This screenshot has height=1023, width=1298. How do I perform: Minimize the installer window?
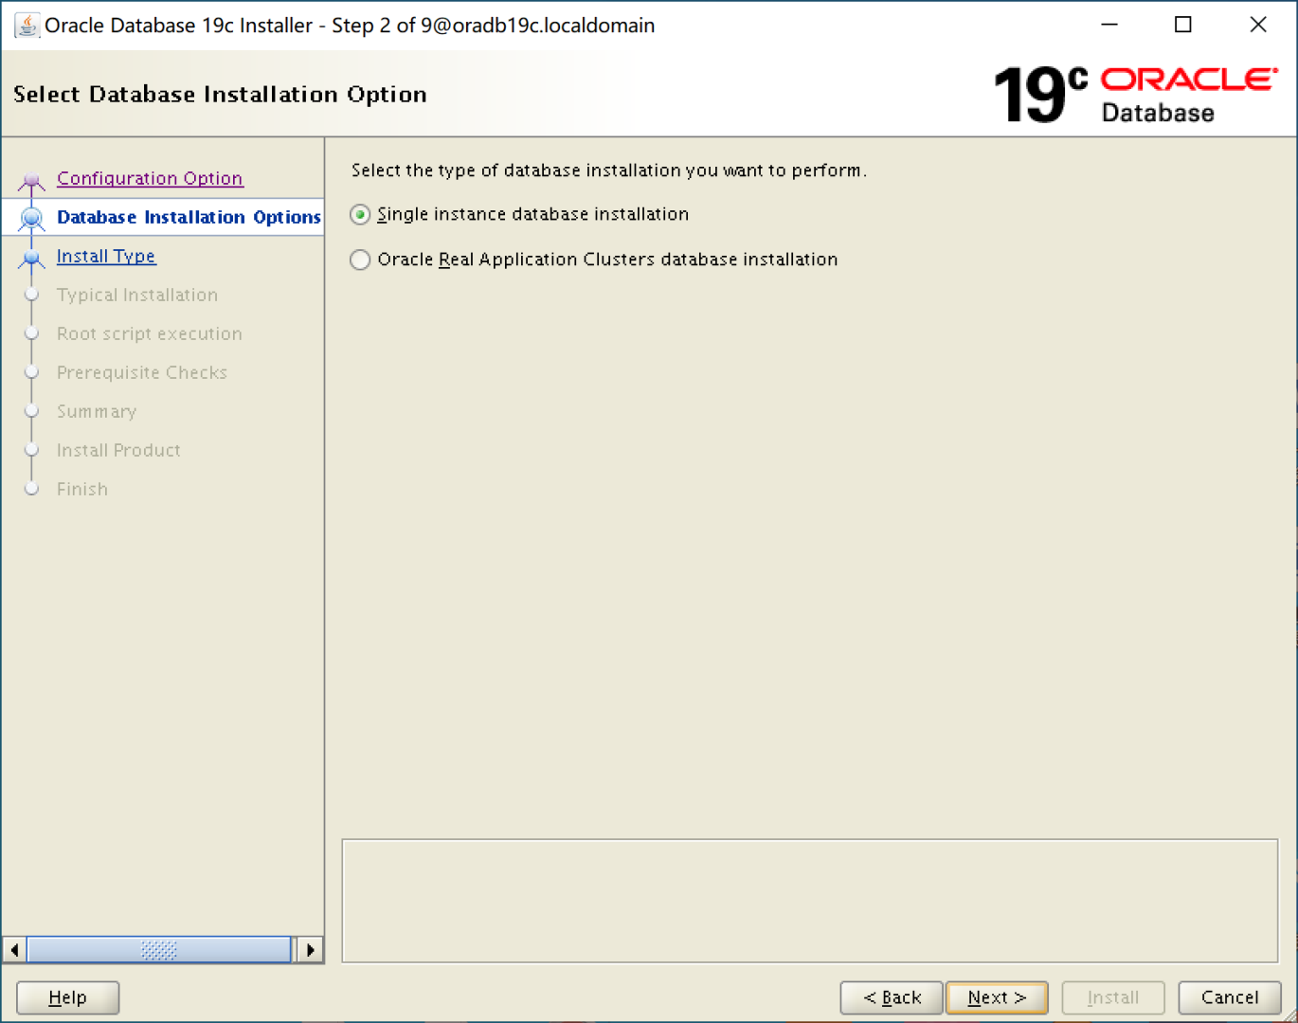click(1109, 25)
